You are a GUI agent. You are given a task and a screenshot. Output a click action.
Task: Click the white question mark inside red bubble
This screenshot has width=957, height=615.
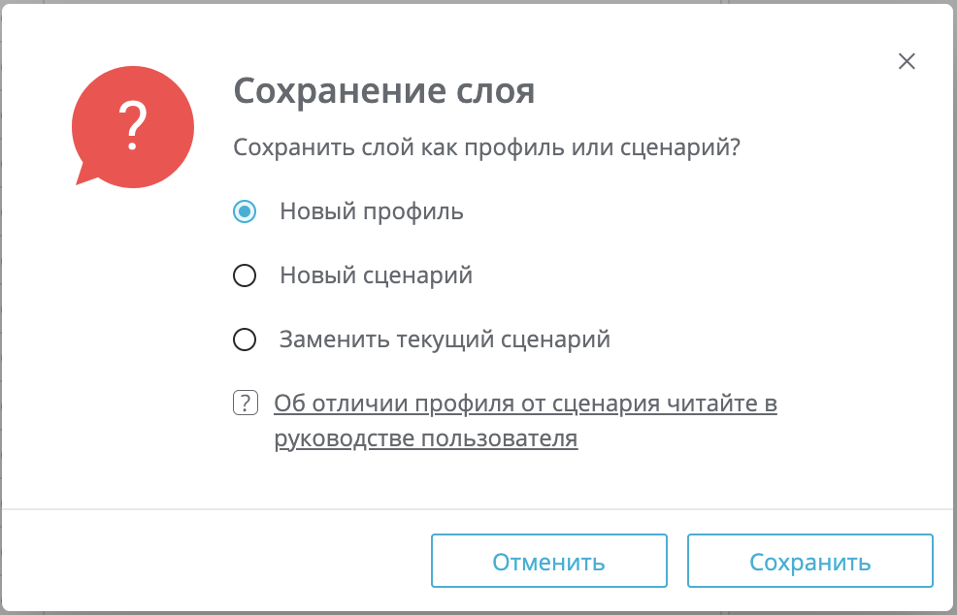click(x=132, y=126)
